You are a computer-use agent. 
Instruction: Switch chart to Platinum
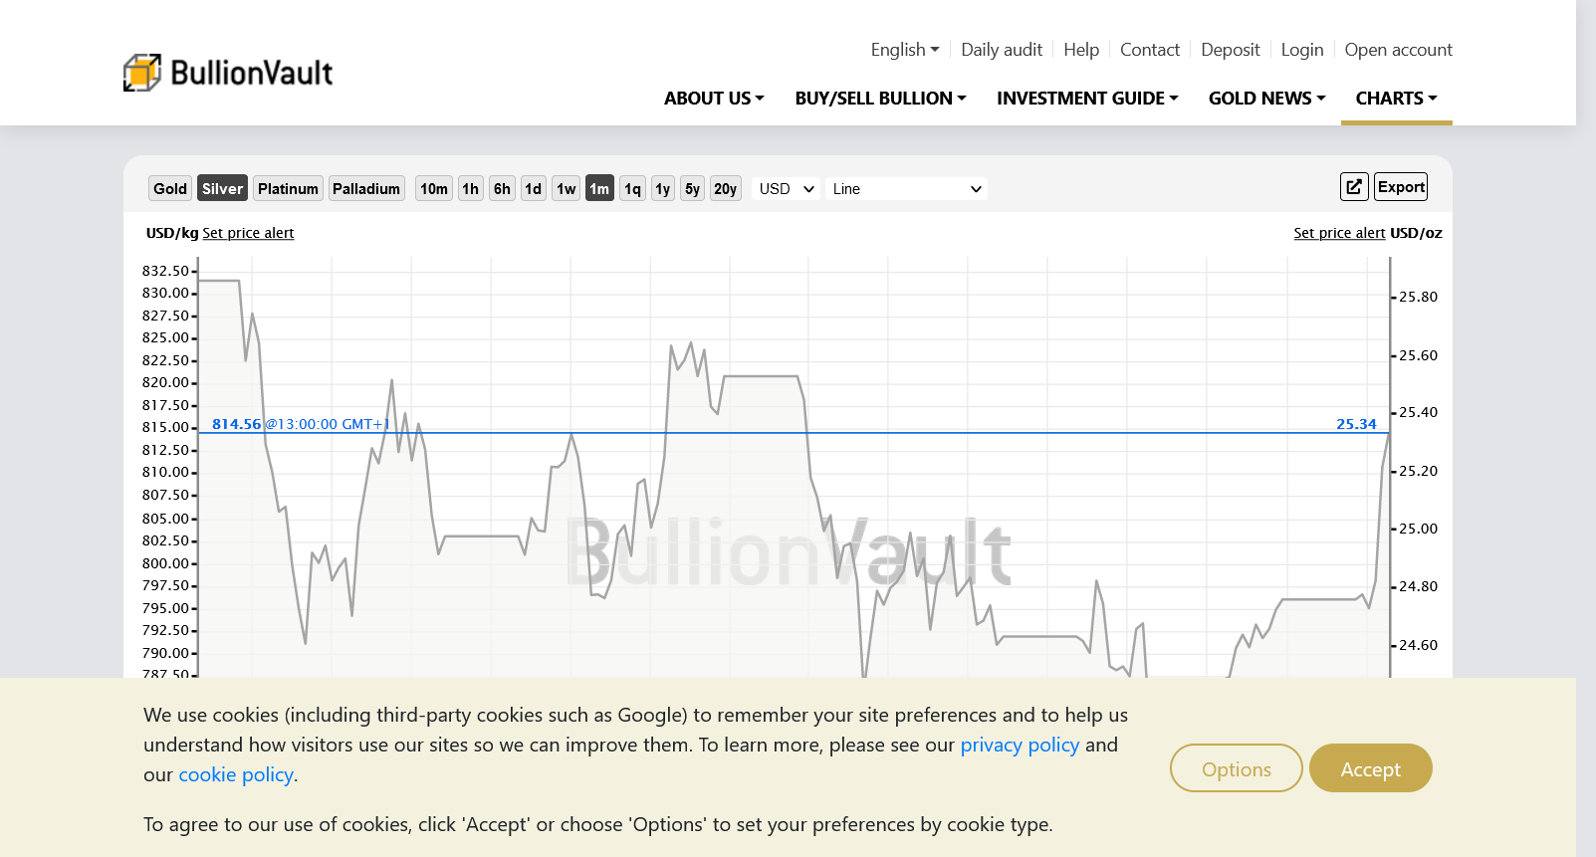tap(288, 189)
